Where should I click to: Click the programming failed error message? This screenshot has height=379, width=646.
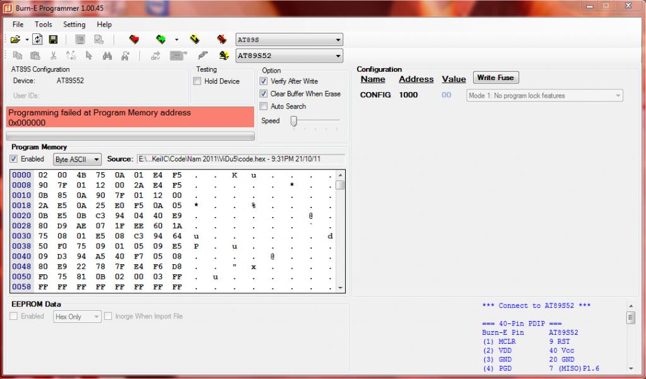pyautogui.click(x=130, y=117)
